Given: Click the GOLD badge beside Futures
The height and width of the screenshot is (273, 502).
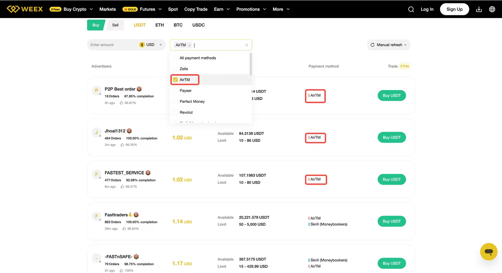Looking at the screenshot, I should tap(130, 9).
